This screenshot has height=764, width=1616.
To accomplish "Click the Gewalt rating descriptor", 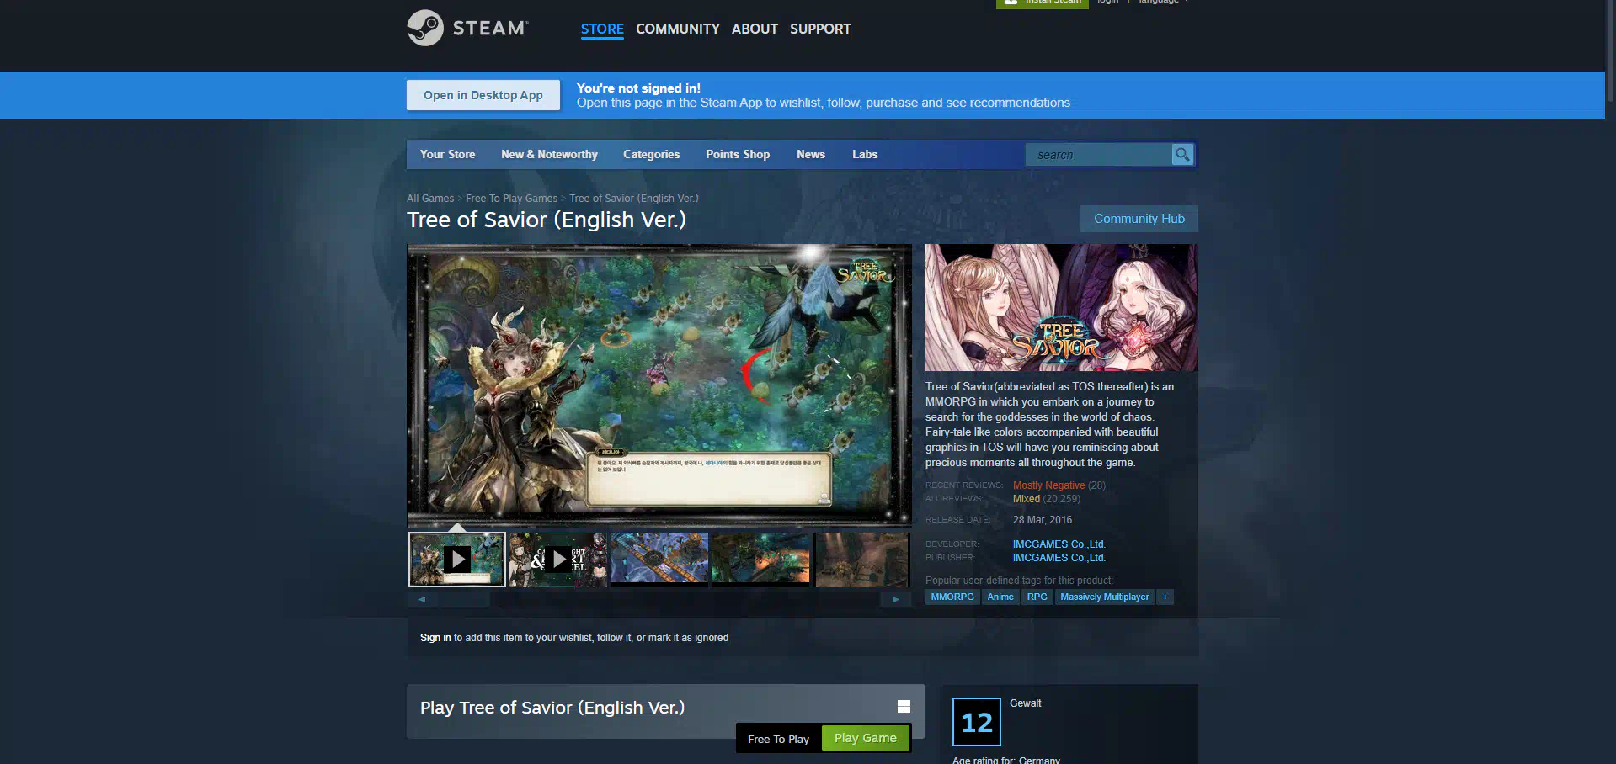I will [x=1026, y=703].
